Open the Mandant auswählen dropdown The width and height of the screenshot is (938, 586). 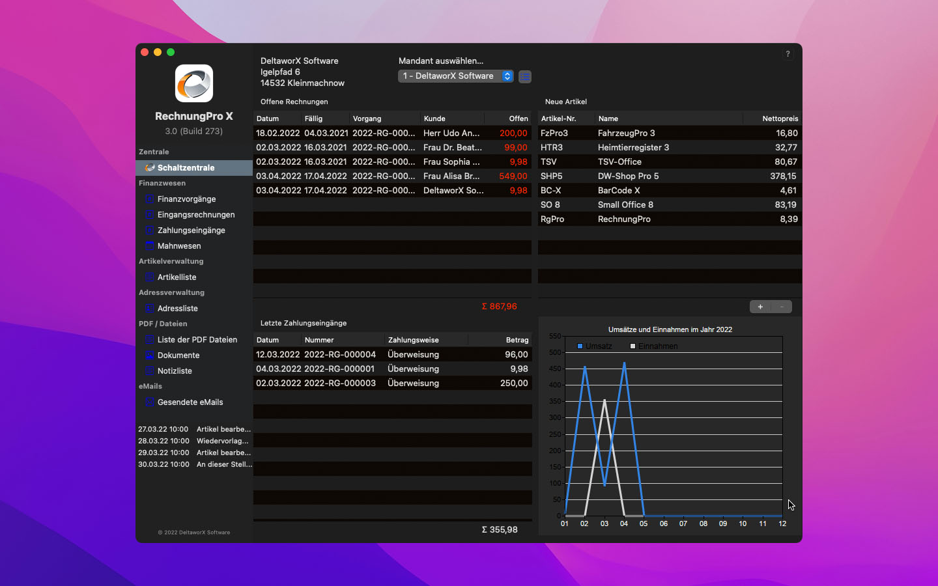[455, 76]
